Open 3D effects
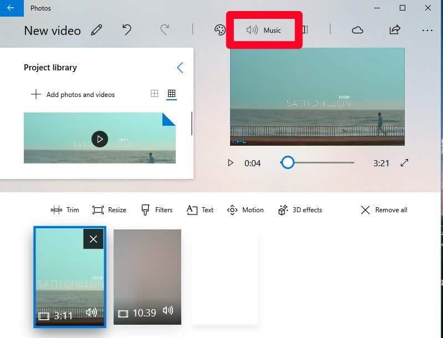 [x=300, y=210]
